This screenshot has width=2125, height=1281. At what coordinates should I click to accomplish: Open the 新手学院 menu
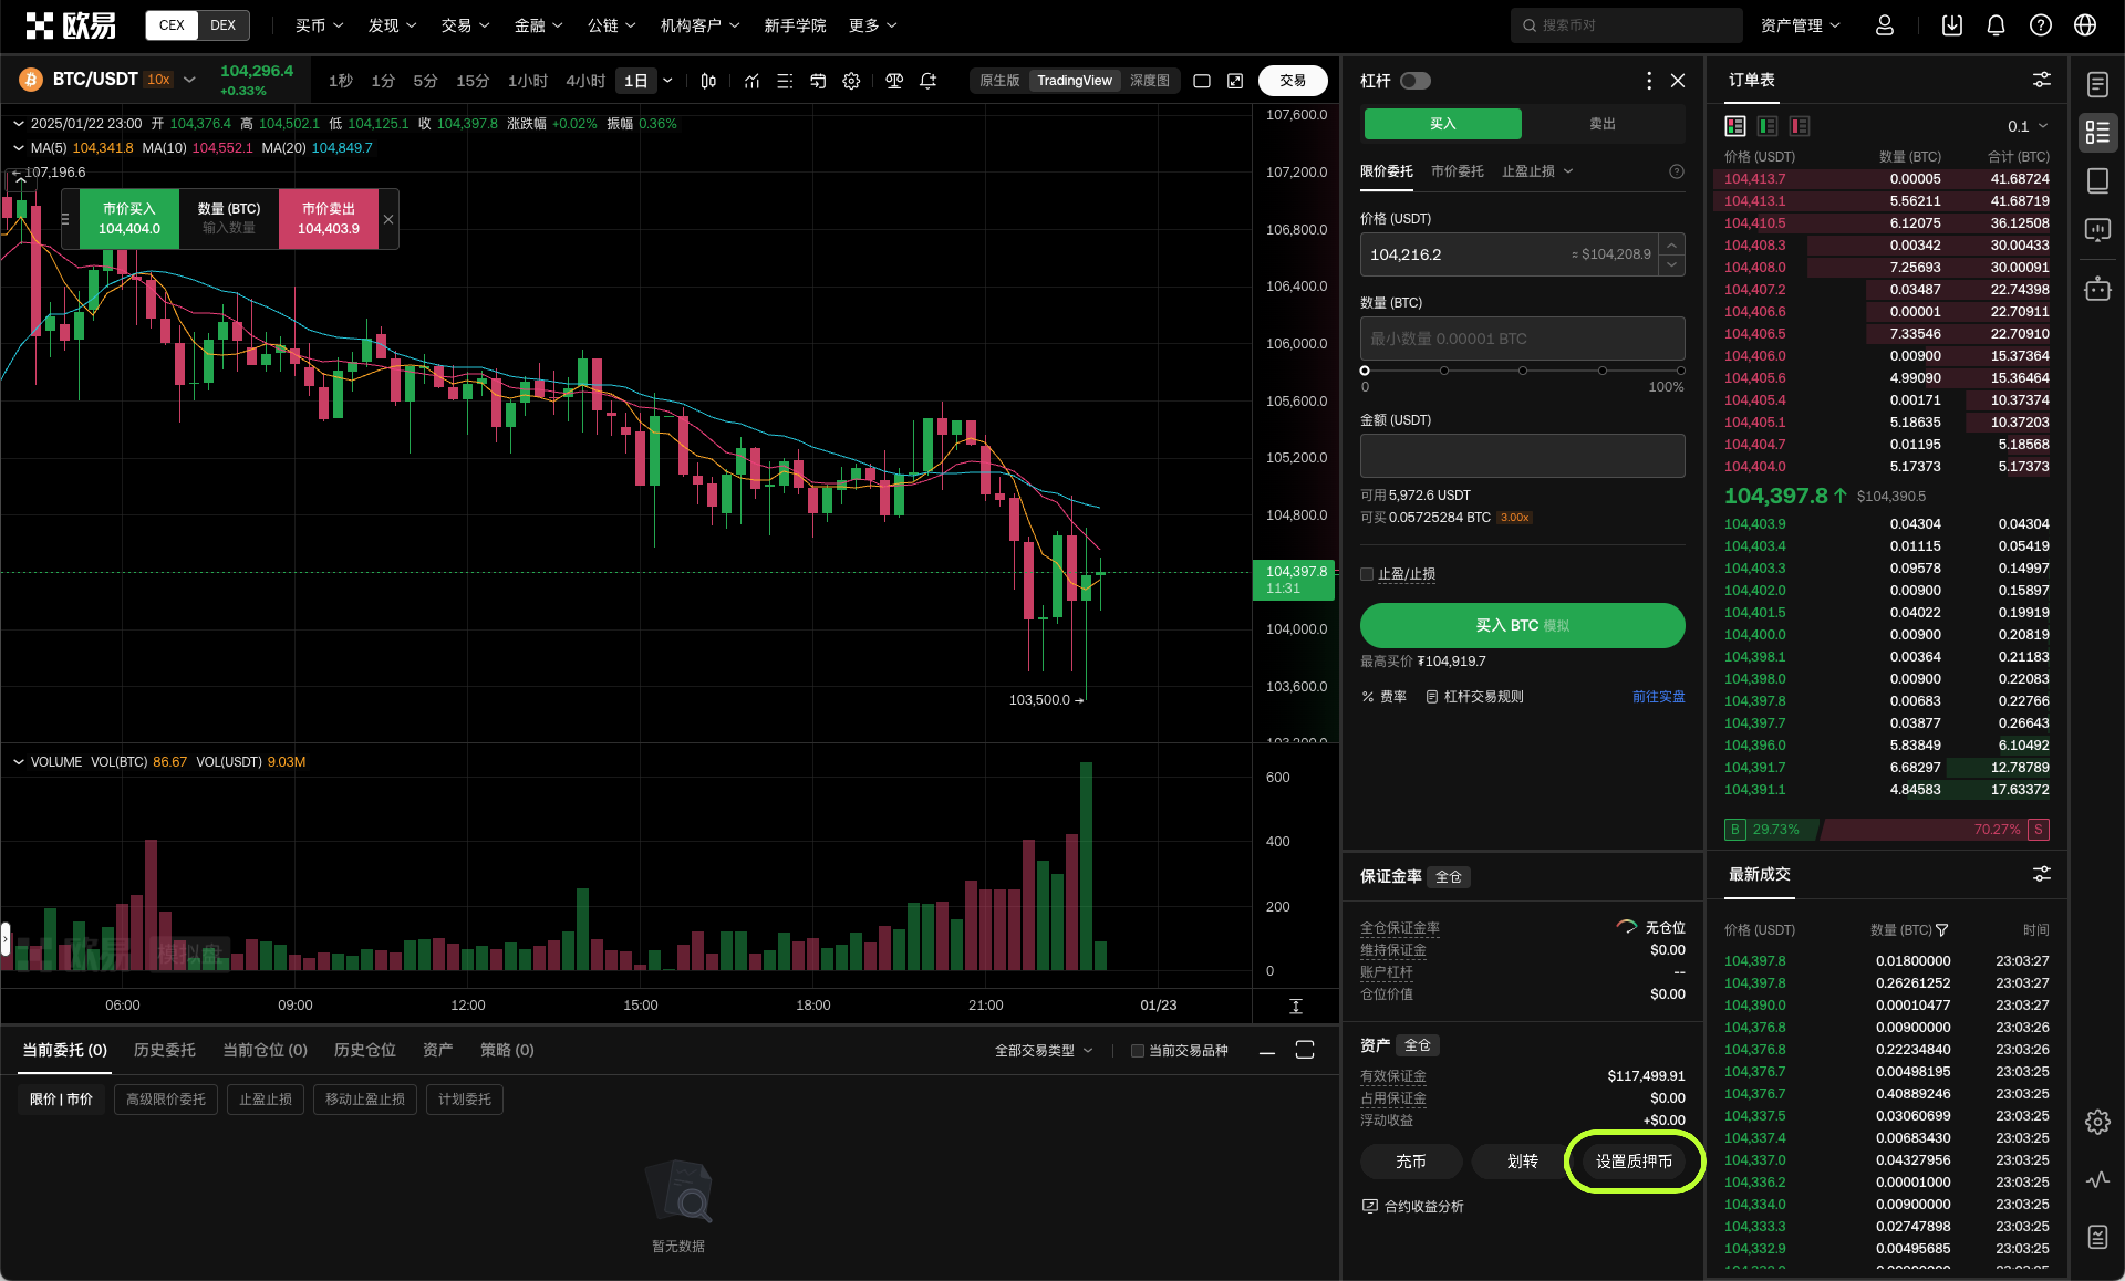795,25
